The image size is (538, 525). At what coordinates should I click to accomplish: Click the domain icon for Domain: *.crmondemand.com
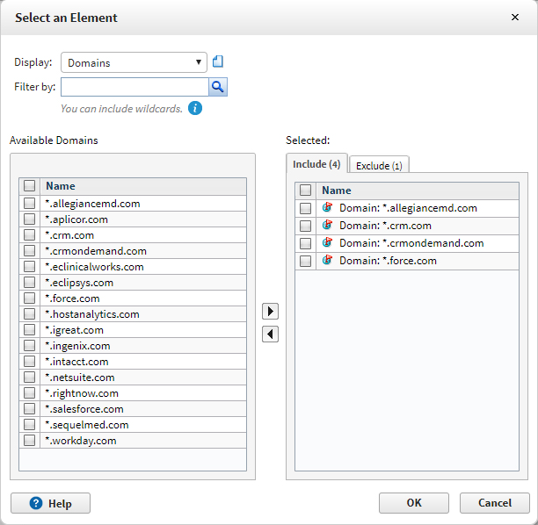coord(328,242)
